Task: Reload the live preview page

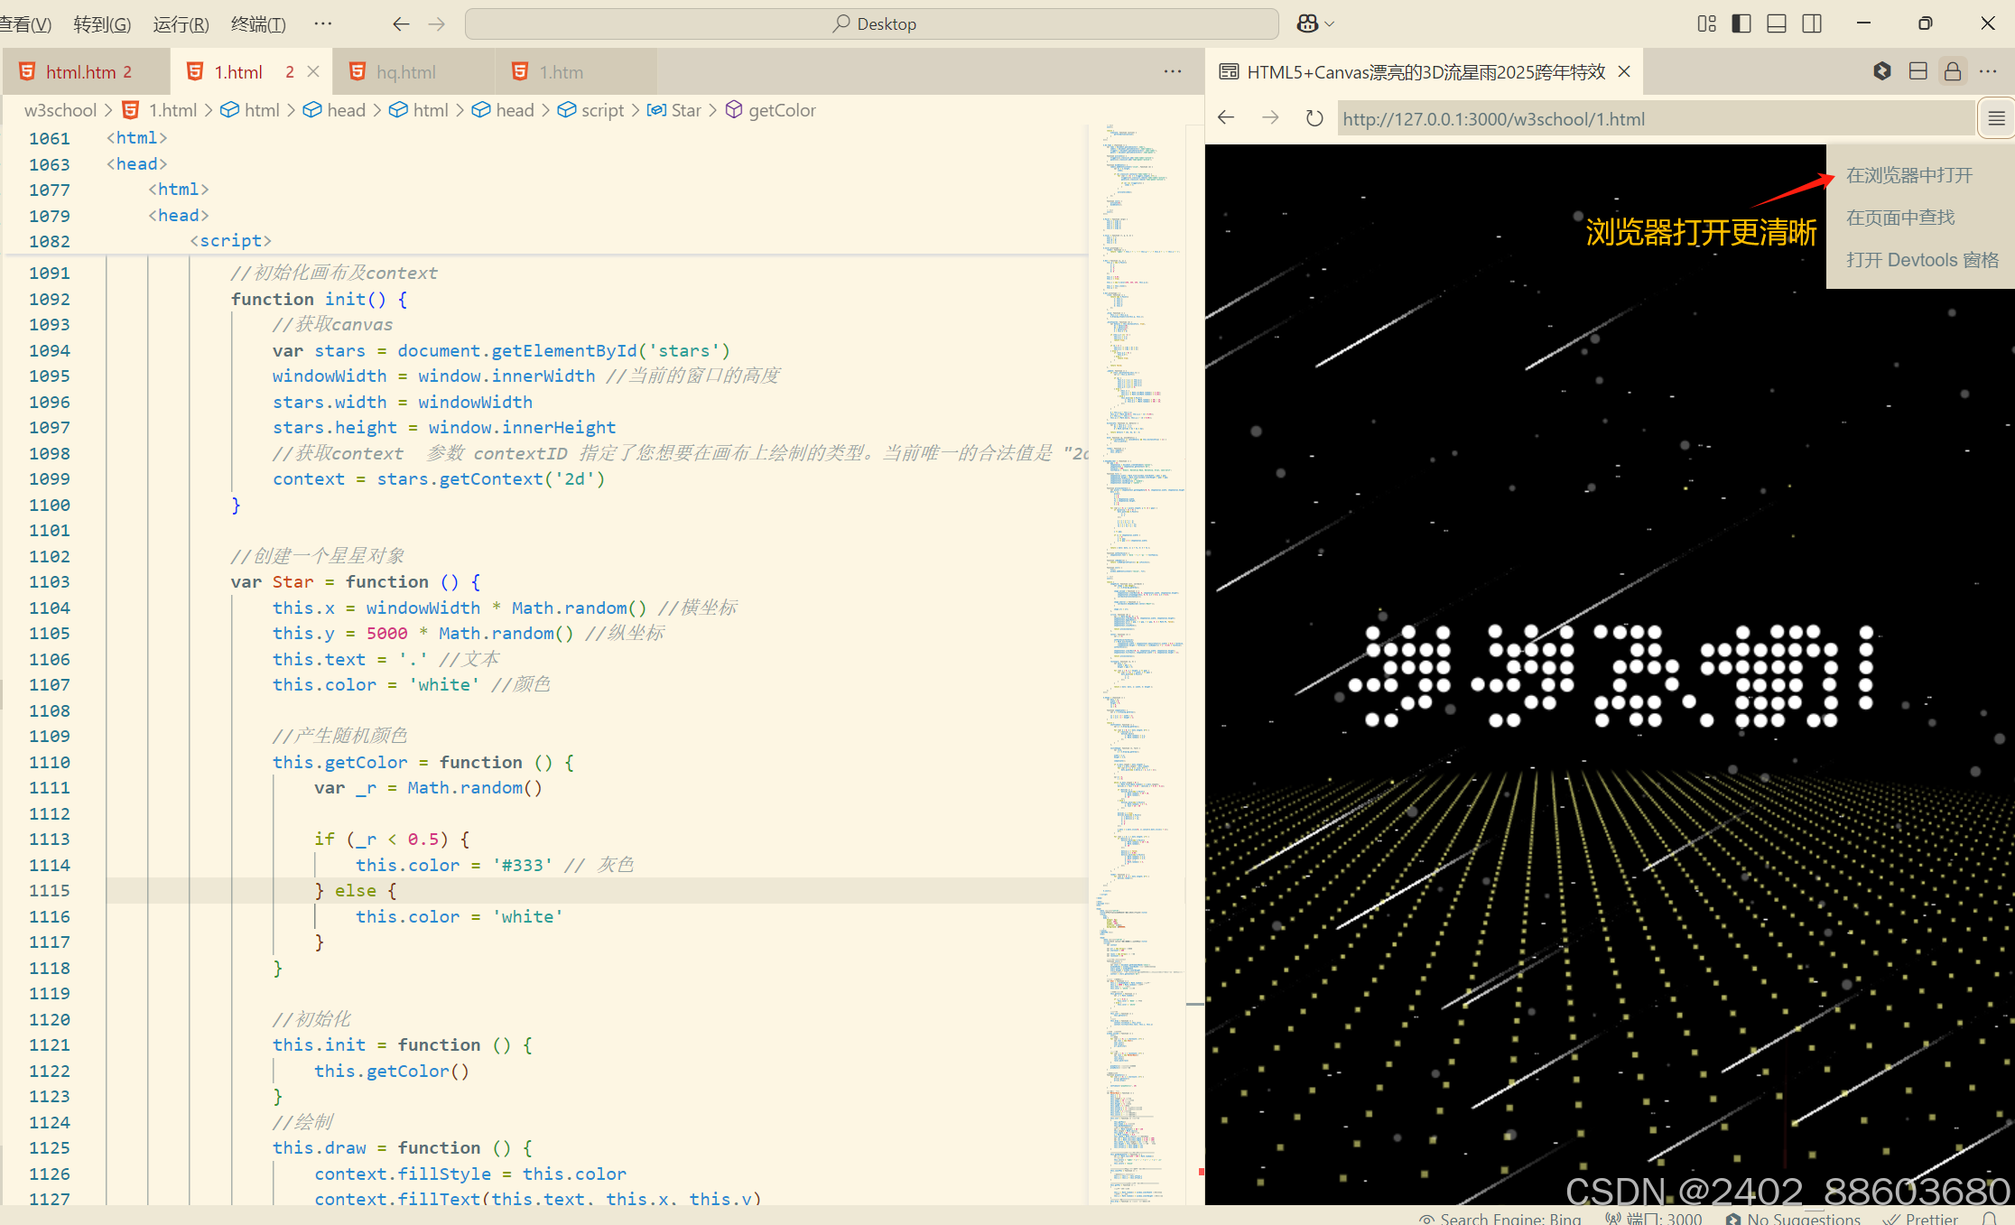Action: click(1314, 118)
